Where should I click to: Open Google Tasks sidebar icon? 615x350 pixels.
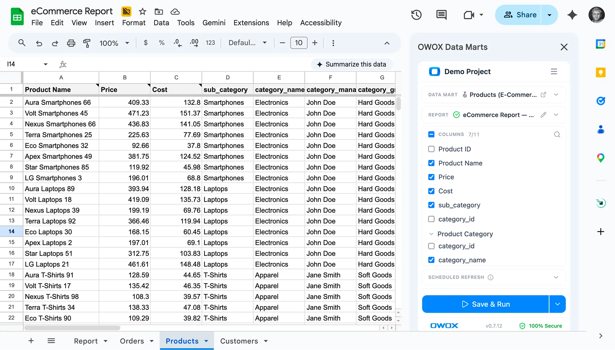click(601, 101)
